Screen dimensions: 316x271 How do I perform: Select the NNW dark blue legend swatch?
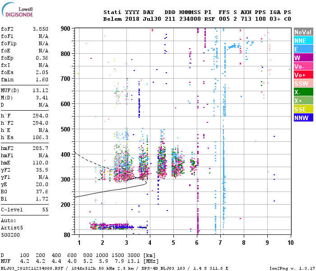303,117
